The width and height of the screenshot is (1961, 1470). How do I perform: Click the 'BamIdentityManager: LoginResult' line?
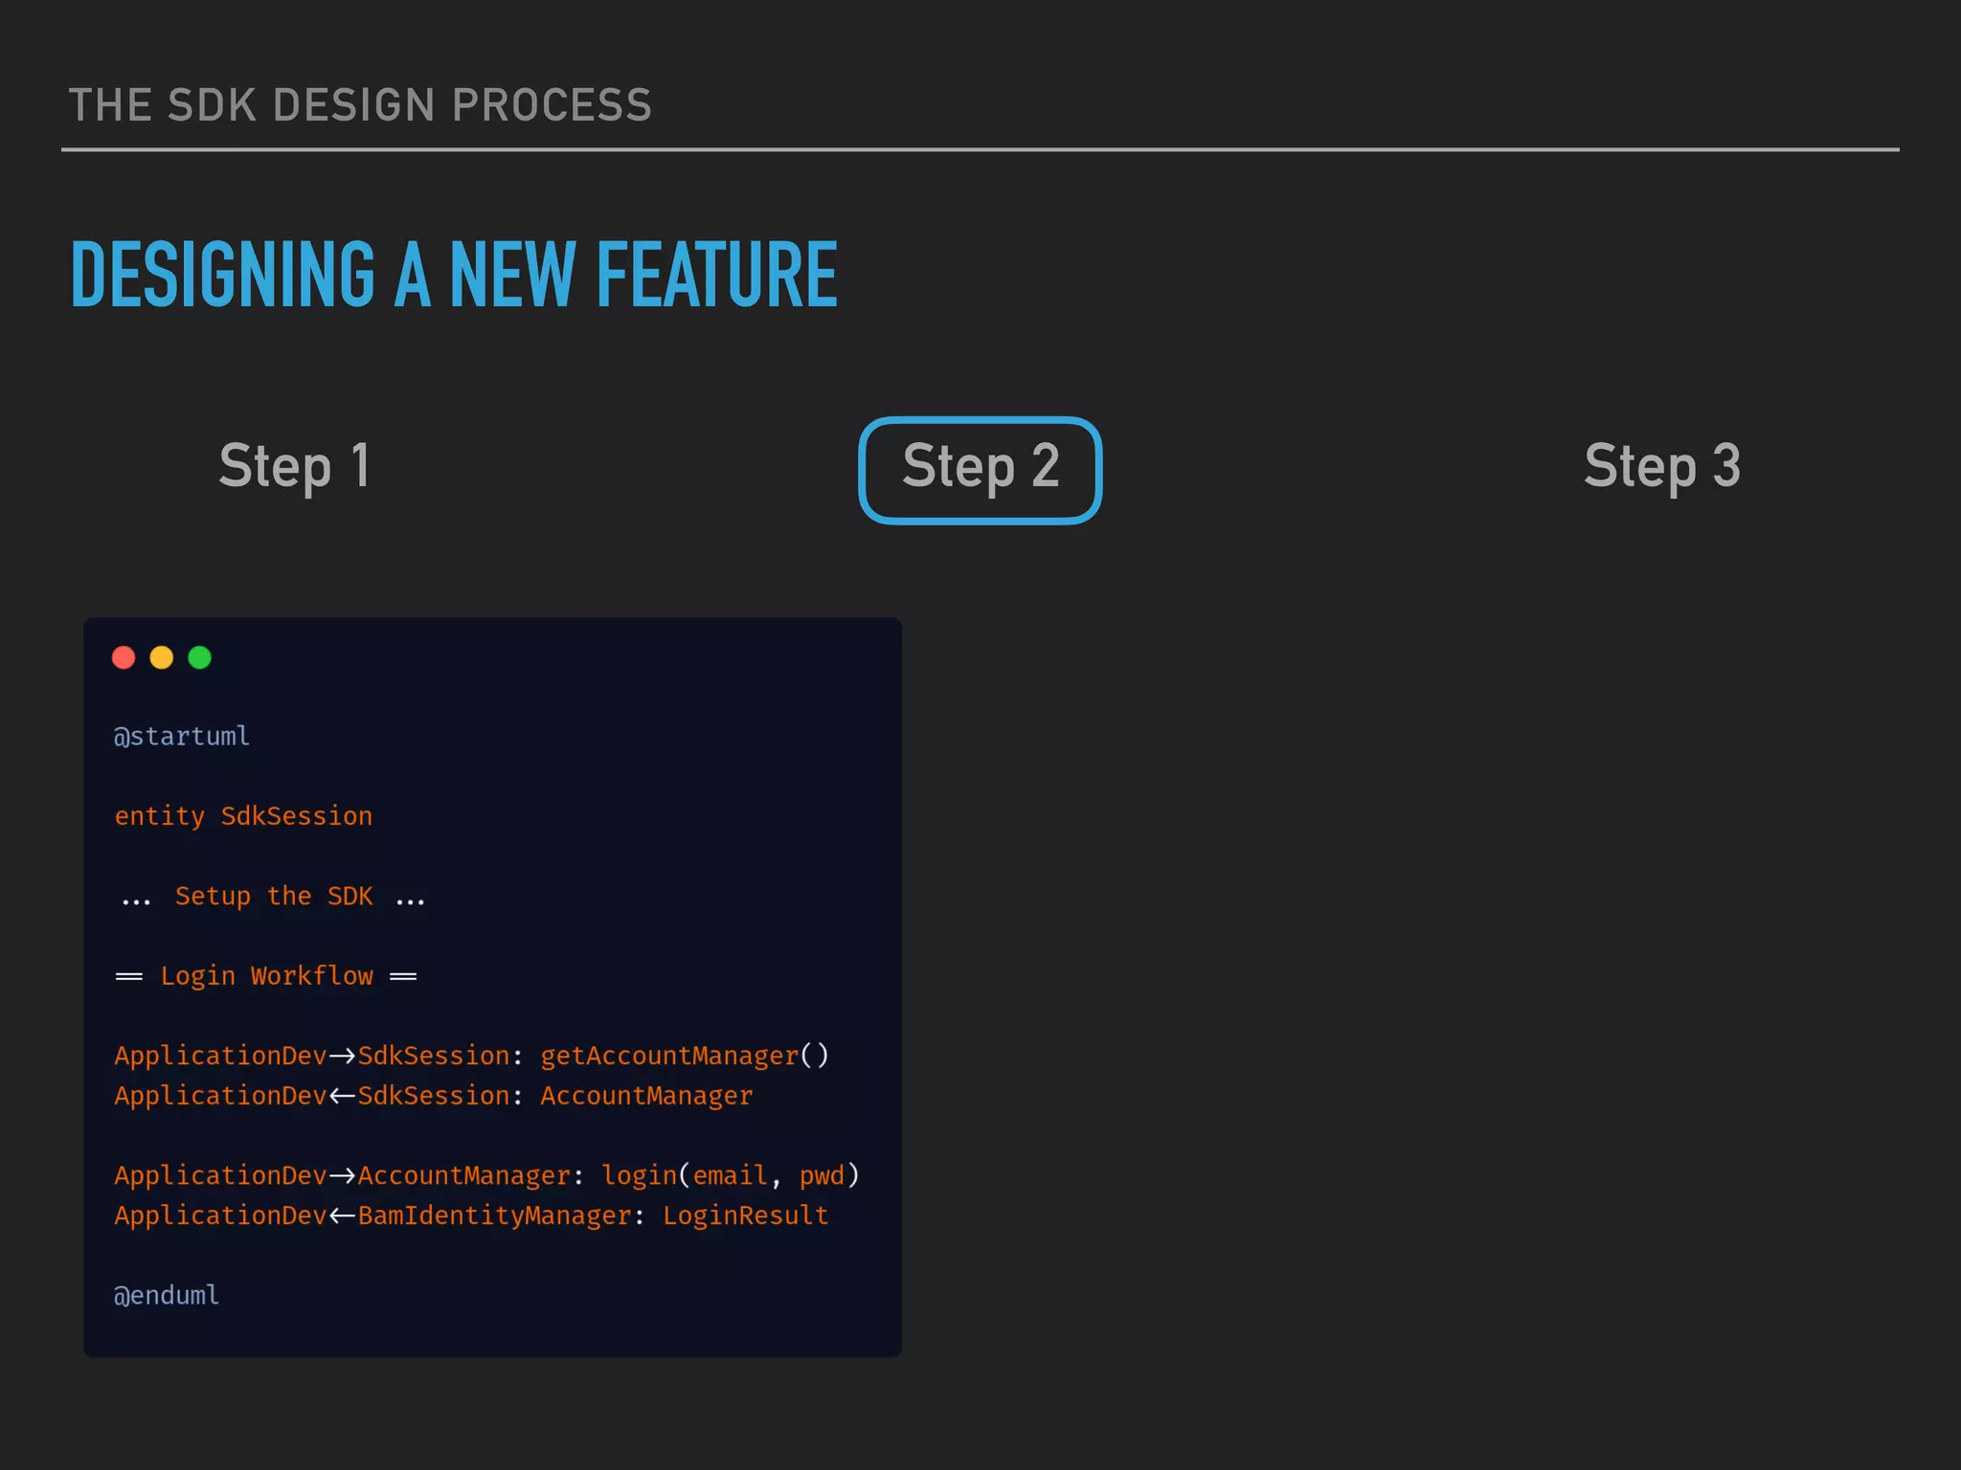[x=472, y=1215]
